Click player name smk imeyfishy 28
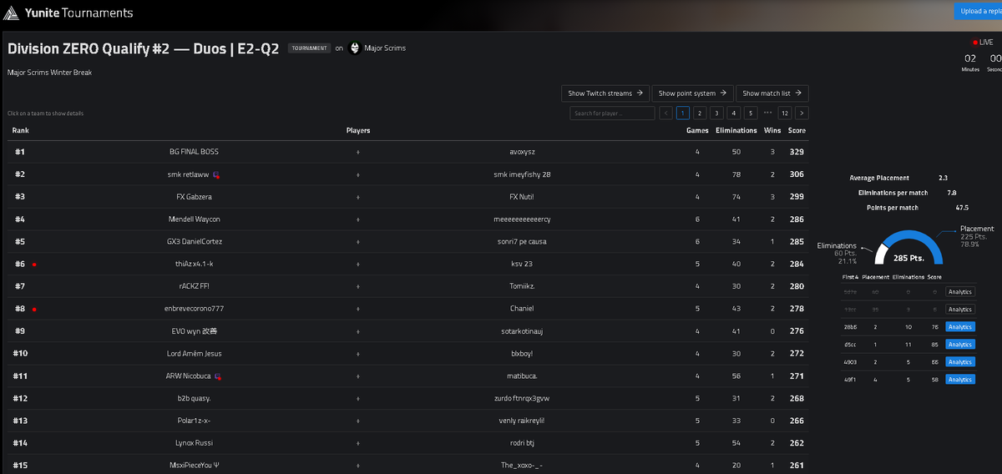Viewport: 1002px width, 474px height. coord(522,174)
